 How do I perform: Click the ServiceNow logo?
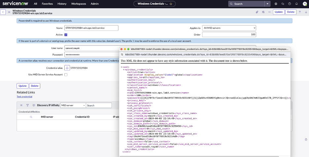[x=15, y=4]
